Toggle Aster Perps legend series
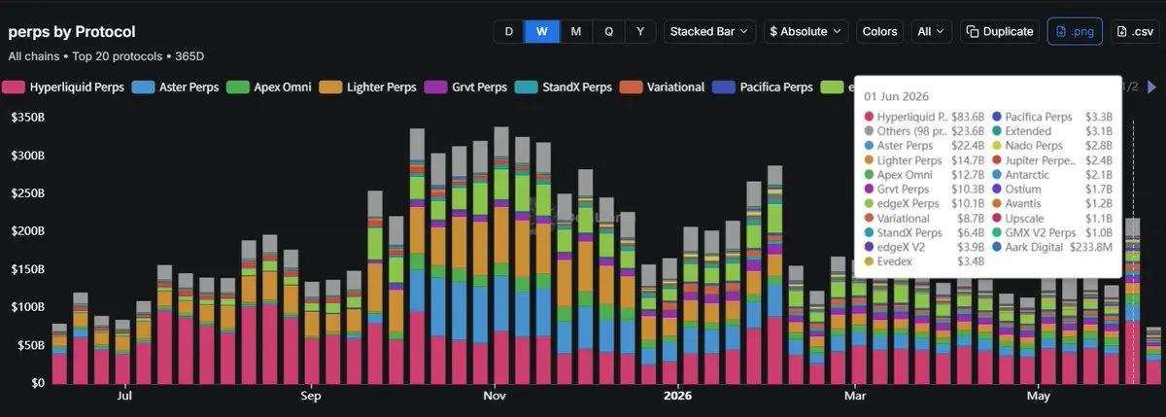 coord(175,87)
